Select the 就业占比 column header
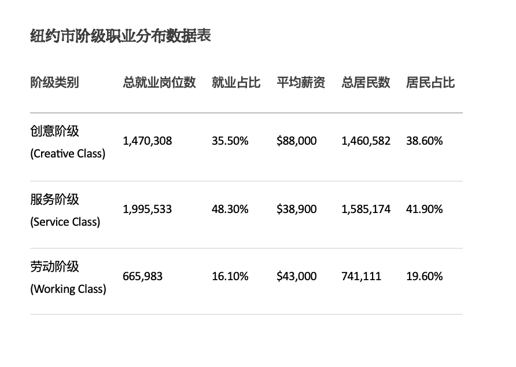The height and width of the screenshot is (367, 516). click(x=236, y=82)
